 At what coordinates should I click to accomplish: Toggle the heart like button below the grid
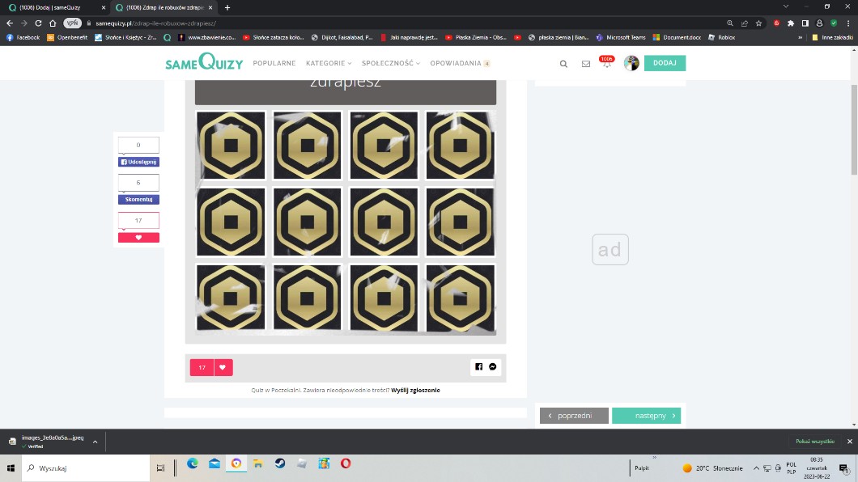pyautogui.click(x=223, y=367)
